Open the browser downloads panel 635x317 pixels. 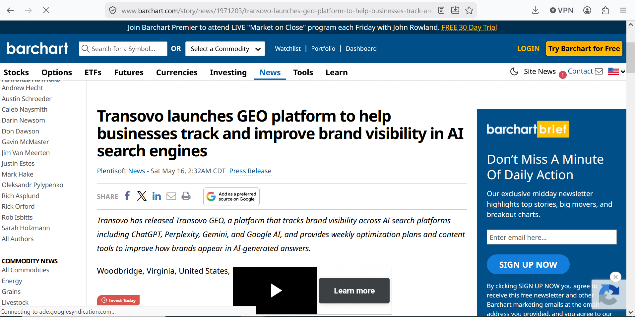[x=535, y=11]
